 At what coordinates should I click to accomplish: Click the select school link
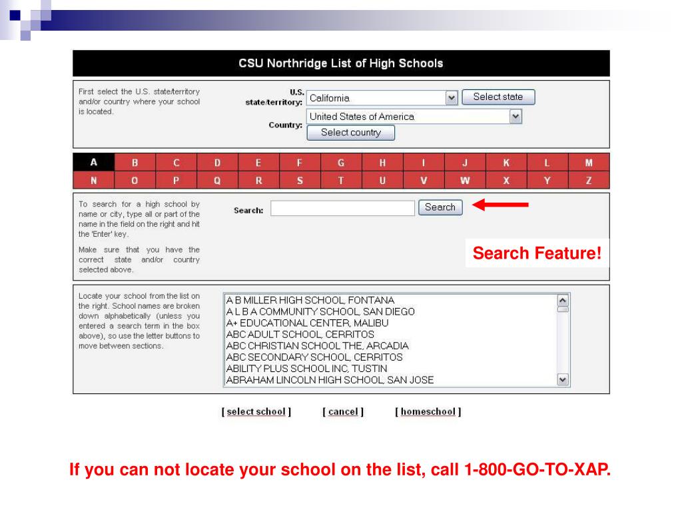pos(256,411)
